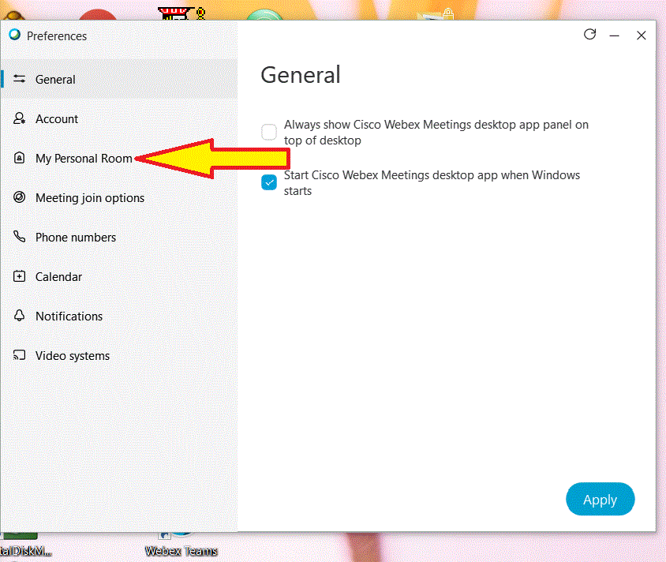666x562 pixels.
Task: Click the Video systems cast icon
Action: pos(19,355)
